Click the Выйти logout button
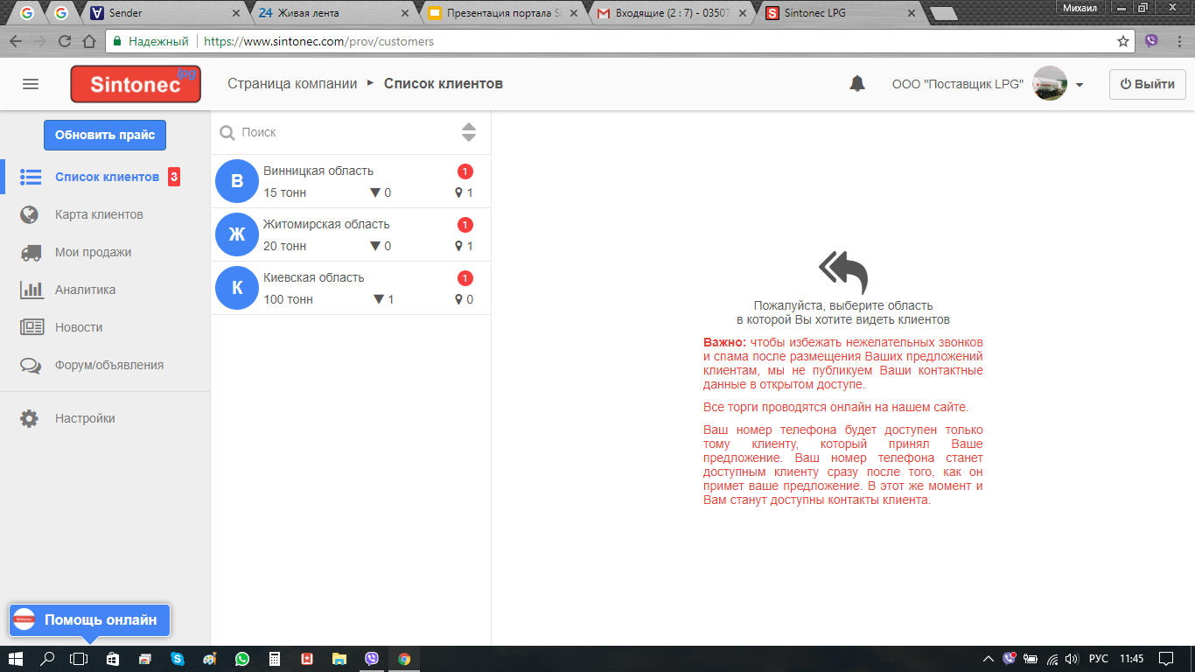Image resolution: width=1195 pixels, height=672 pixels. pos(1147,84)
